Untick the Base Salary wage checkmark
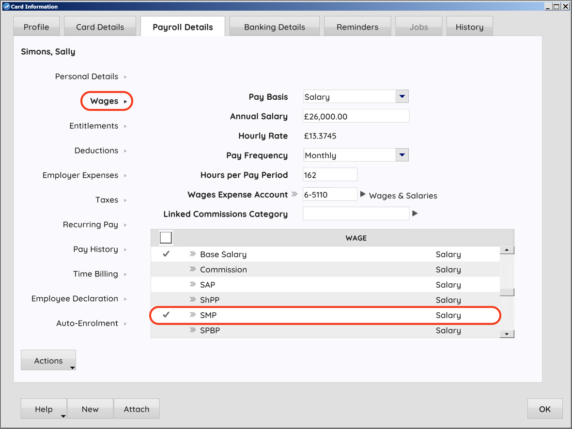The height and width of the screenshot is (429, 572). point(166,254)
